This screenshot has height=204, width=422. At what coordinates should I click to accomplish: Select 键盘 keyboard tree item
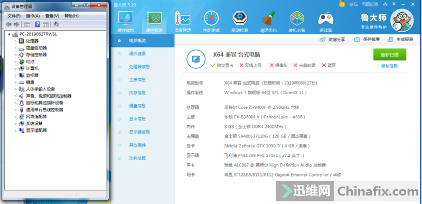[x=30, y=82]
